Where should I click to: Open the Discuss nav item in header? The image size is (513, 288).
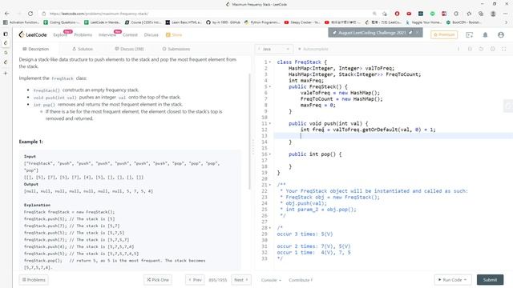151,34
